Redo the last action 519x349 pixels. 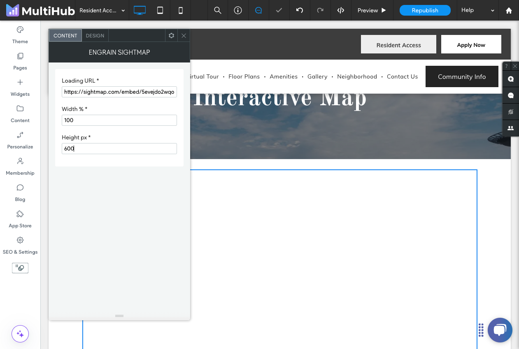[320, 10]
